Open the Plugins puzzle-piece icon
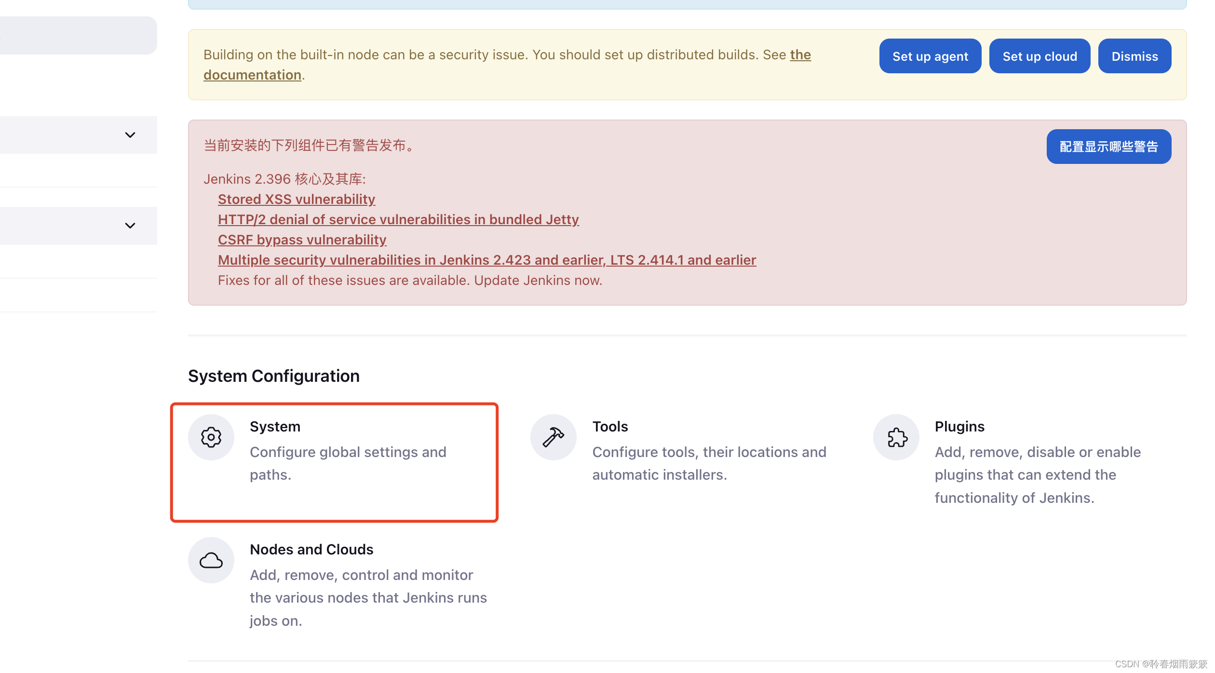This screenshot has width=1215, height=673. (x=896, y=437)
